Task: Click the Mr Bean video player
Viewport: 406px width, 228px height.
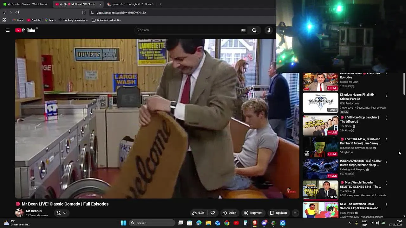Action: coord(157,118)
